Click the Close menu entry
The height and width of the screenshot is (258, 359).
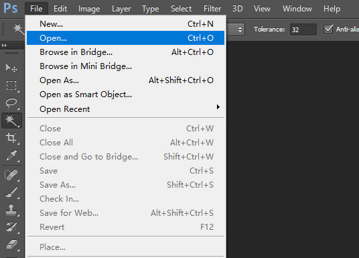(125, 128)
